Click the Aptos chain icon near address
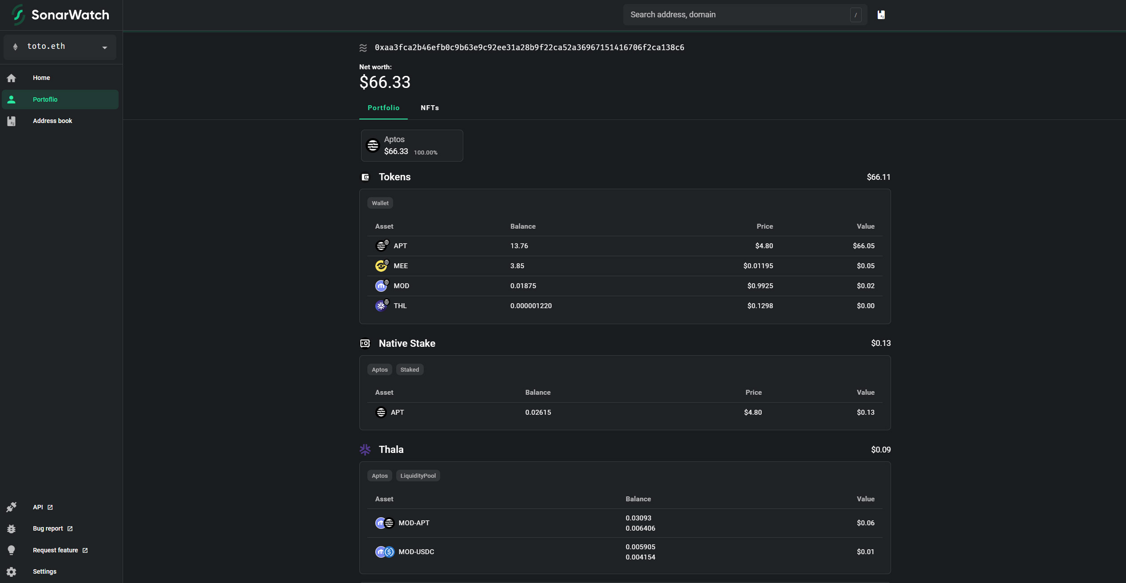1126x583 pixels. [x=363, y=48]
